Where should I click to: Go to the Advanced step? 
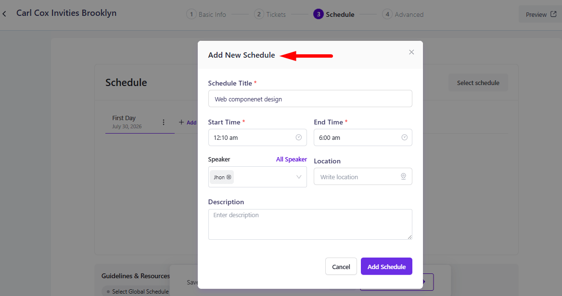click(x=403, y=14)
